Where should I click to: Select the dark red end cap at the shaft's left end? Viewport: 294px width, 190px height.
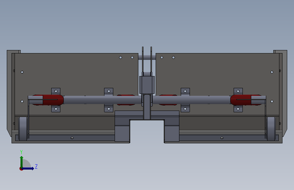(53, 100)
